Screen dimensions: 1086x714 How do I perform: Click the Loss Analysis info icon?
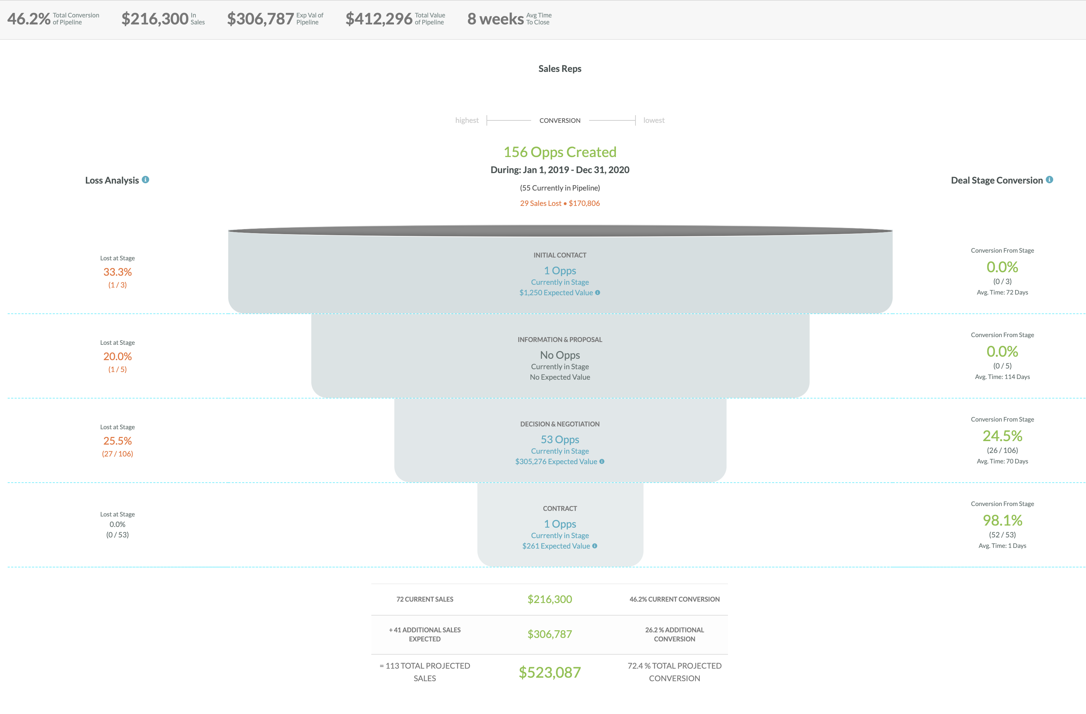pos(146,180)
